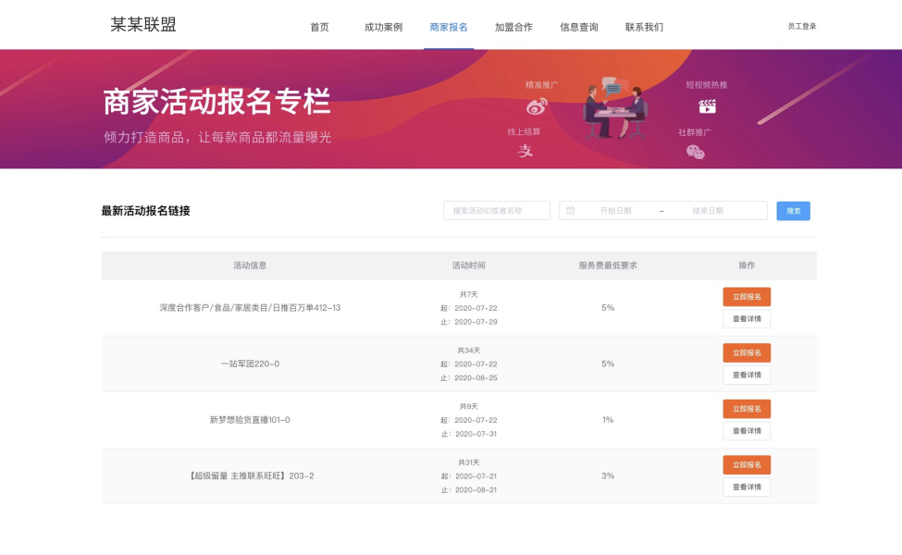Click the Weibo icon under 精准推广

click(537, 106)
